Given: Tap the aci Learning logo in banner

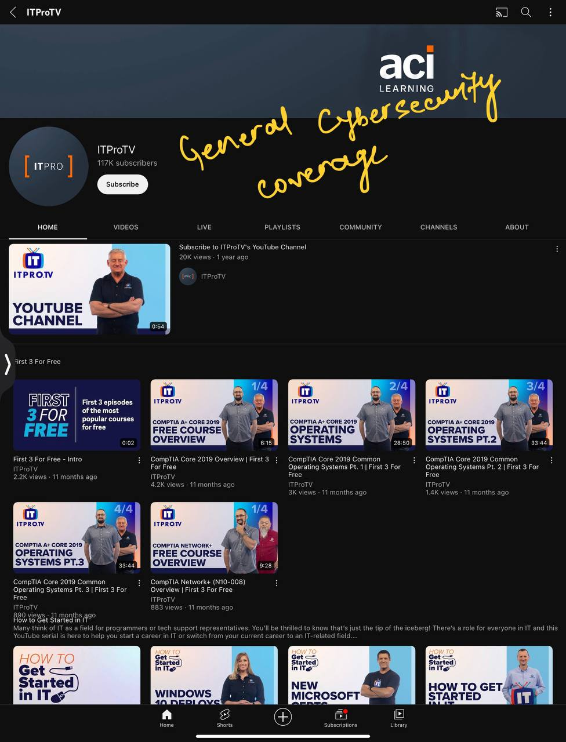Looking at the screenshot, I should pos(407,70).
